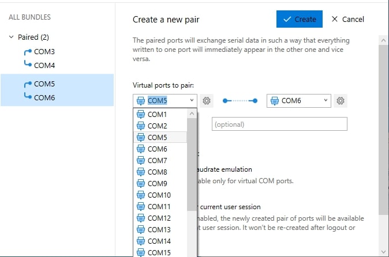Click the X icon beside Cancel
This screenshot has height=257, width=389.
tap(335, 19)
